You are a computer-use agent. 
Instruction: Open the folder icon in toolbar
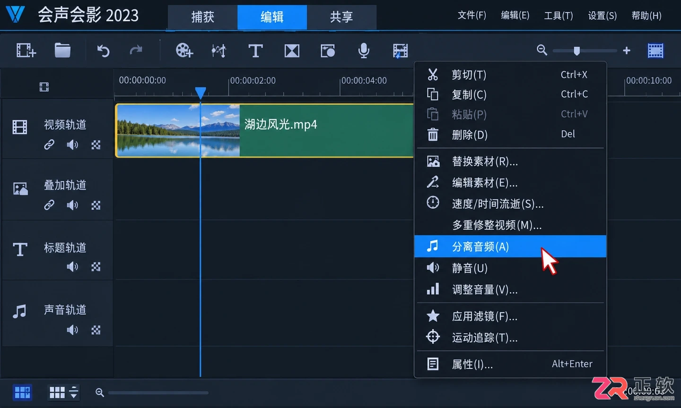click(62, 50)
